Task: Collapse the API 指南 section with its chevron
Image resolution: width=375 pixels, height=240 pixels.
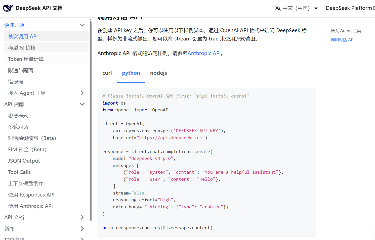Action: (82, 104)
